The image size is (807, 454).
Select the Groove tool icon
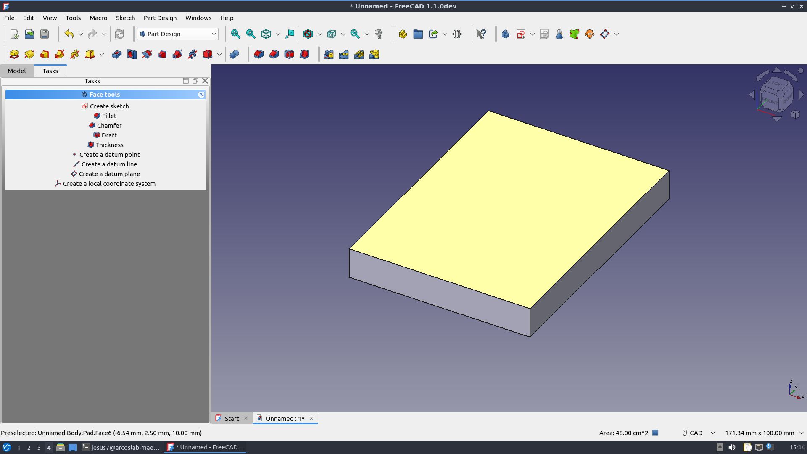pyautogui.click(x=147, y=54)
